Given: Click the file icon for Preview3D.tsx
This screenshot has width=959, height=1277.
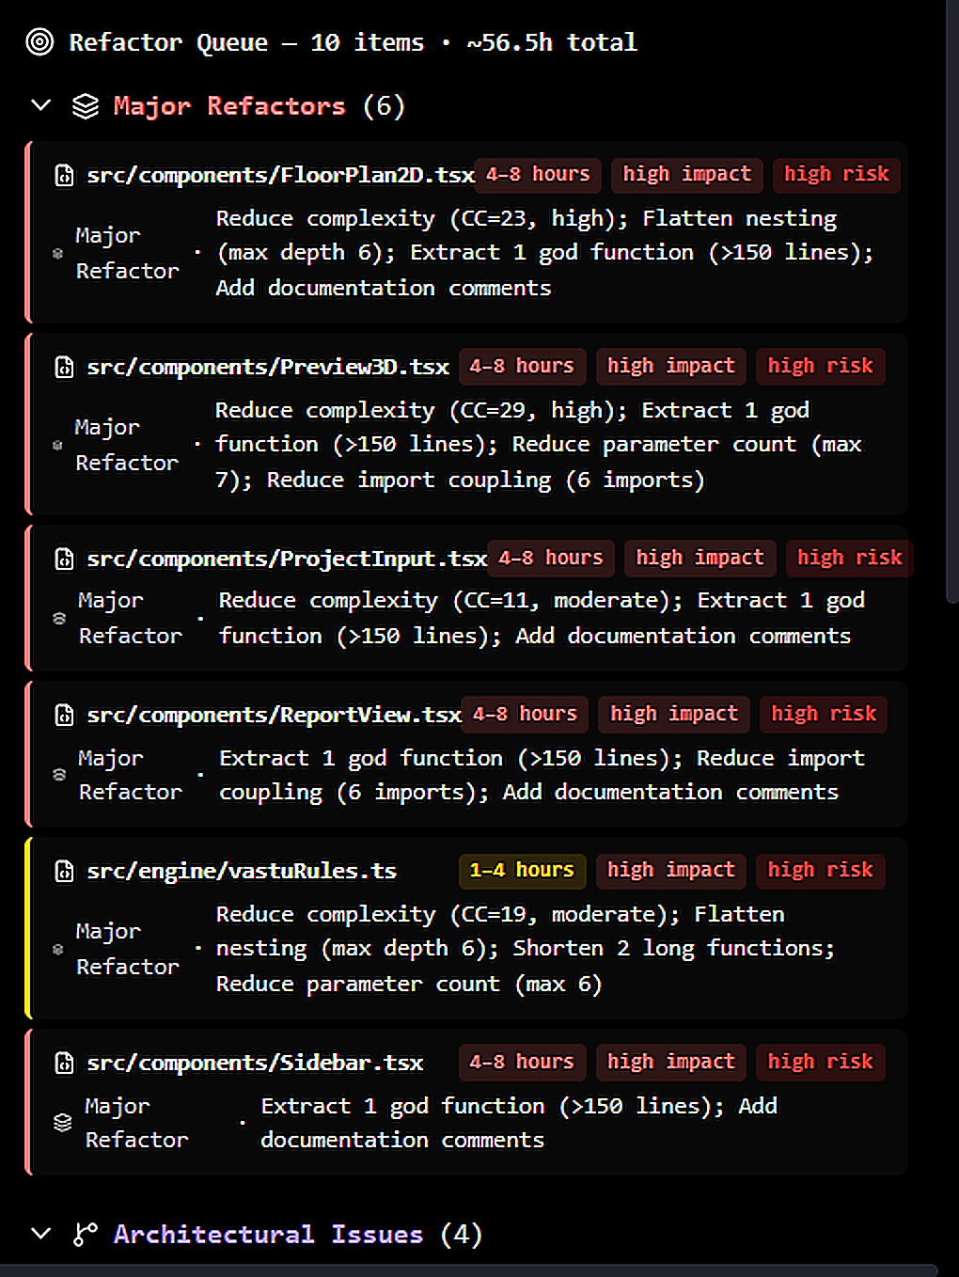Looking at the screenshot, I should [64, 367].
